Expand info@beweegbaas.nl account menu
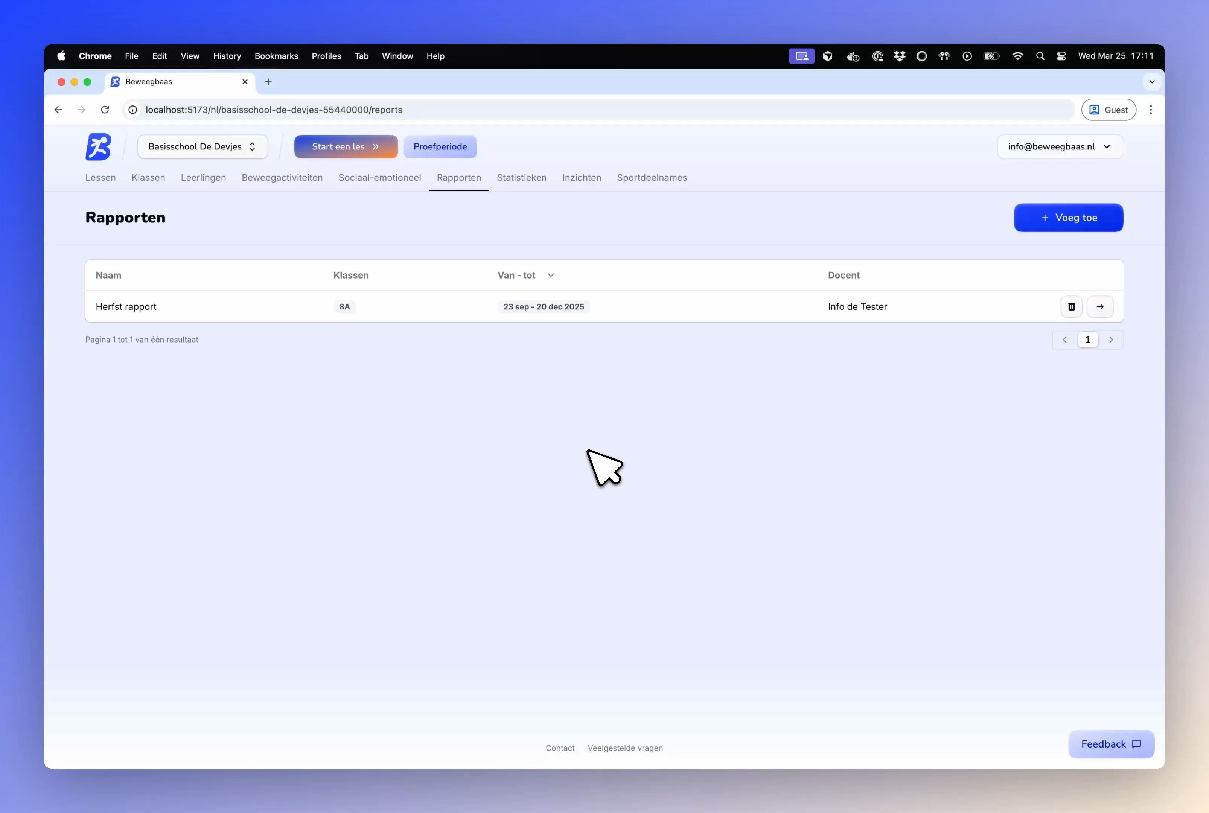Screen dimensions: 1209x813 pos(1060,147)
